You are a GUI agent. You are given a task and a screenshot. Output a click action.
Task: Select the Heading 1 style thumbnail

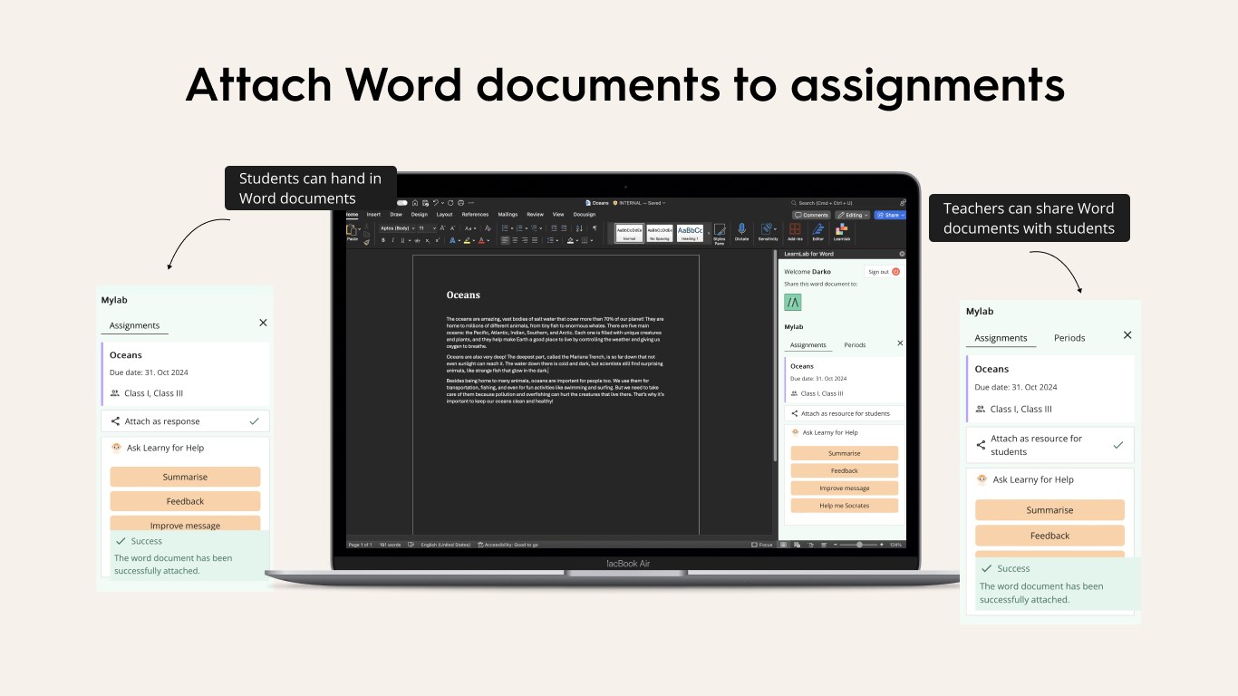690,233
